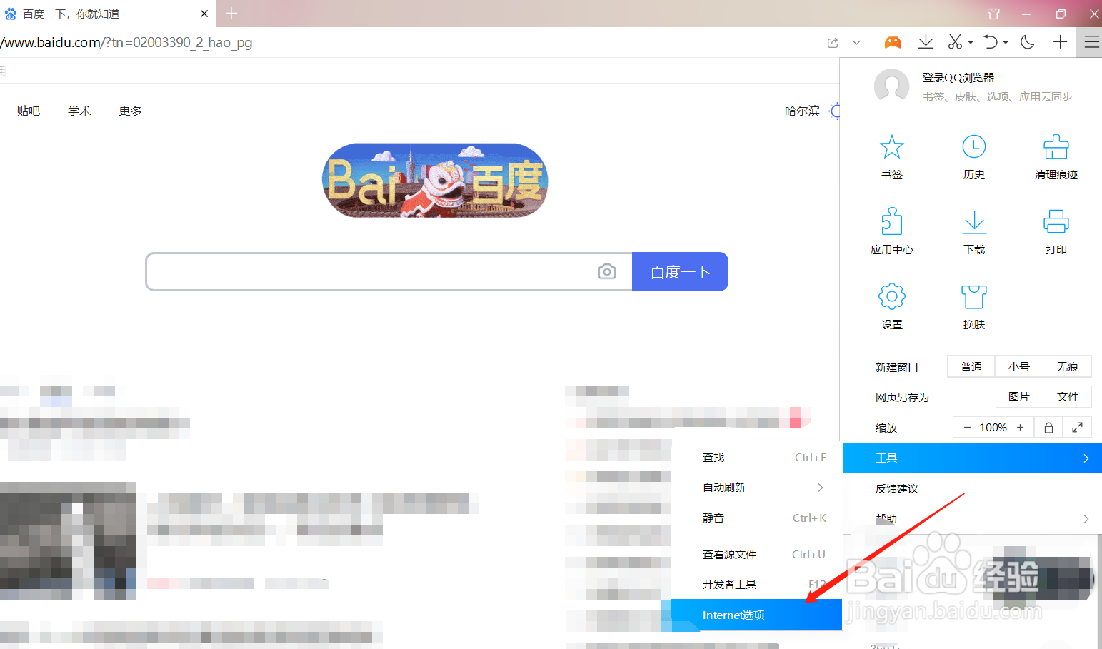1102x649 pixels.
Task: Open a new tab with plus button
Action: pyautogui.click(x=231, y=13)
